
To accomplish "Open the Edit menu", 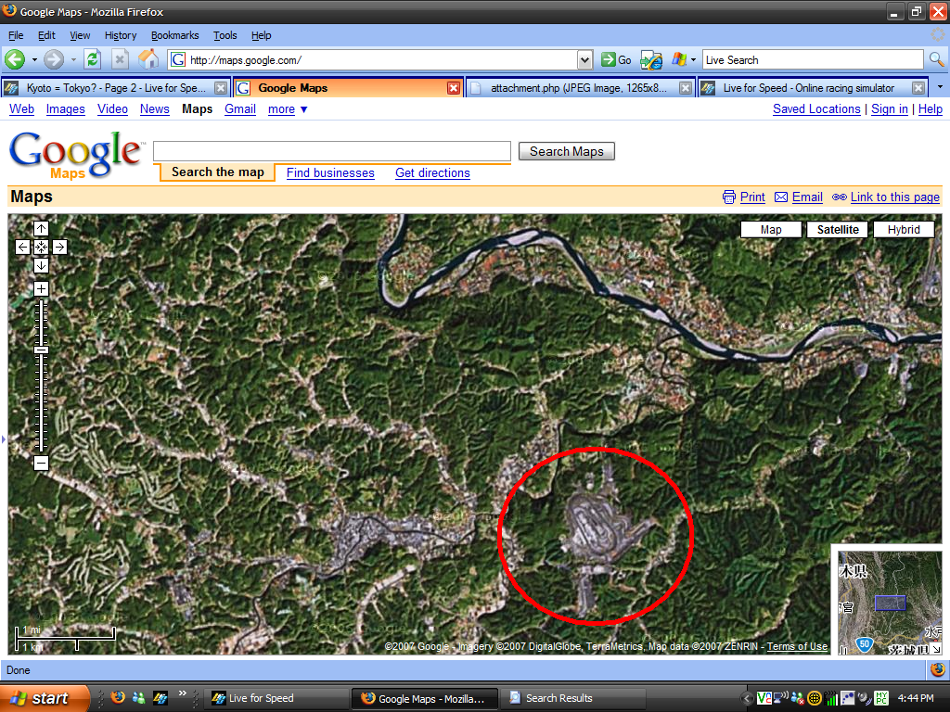I will point(46,36).
